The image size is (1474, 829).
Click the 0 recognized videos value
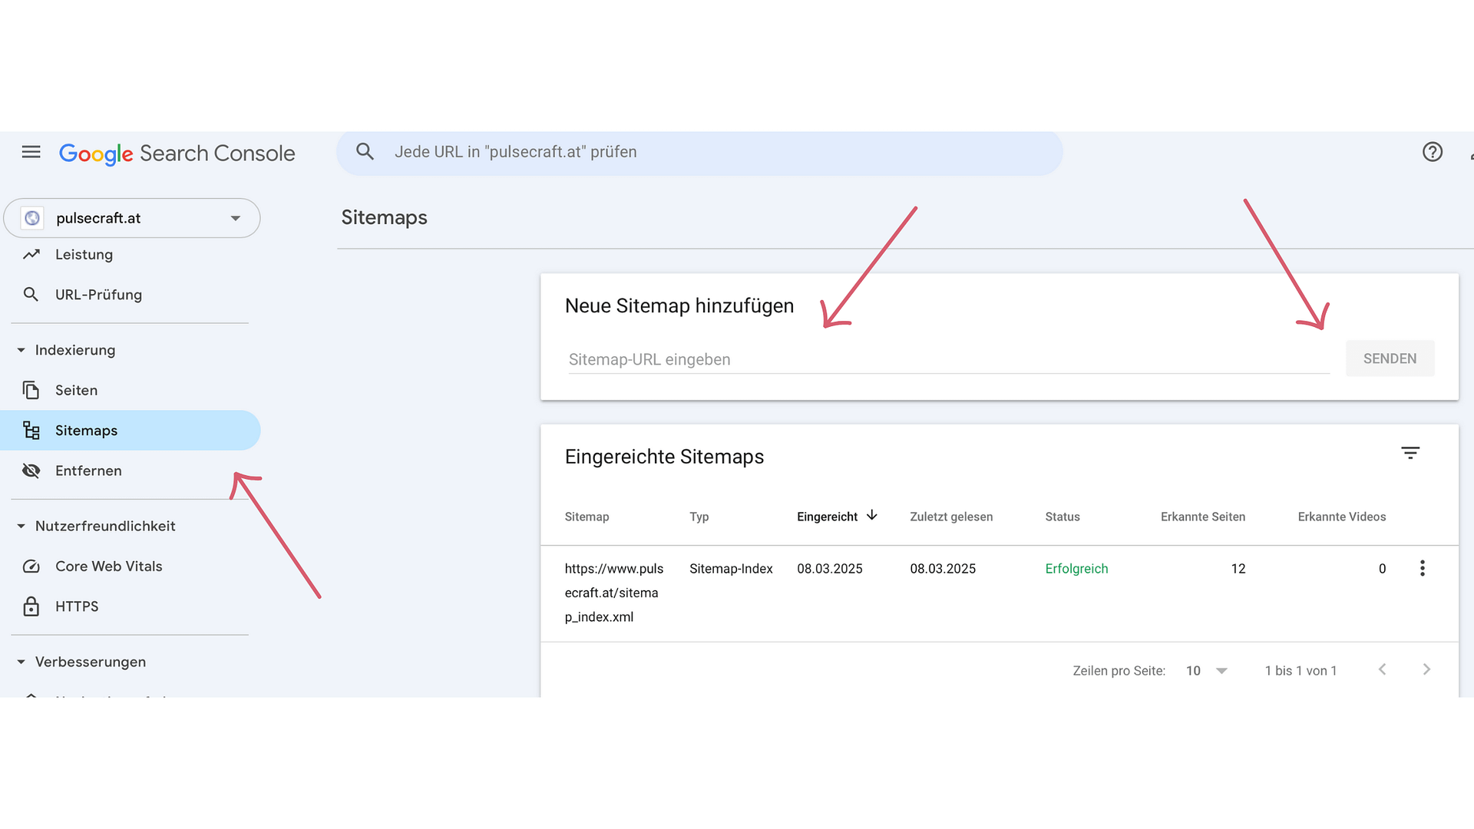pyautogui.click(x=1382, y=569)
